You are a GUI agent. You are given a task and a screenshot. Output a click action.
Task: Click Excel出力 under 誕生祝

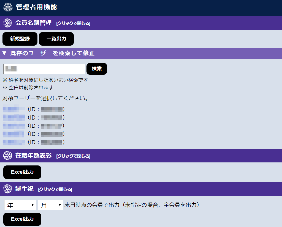(22, 219)
